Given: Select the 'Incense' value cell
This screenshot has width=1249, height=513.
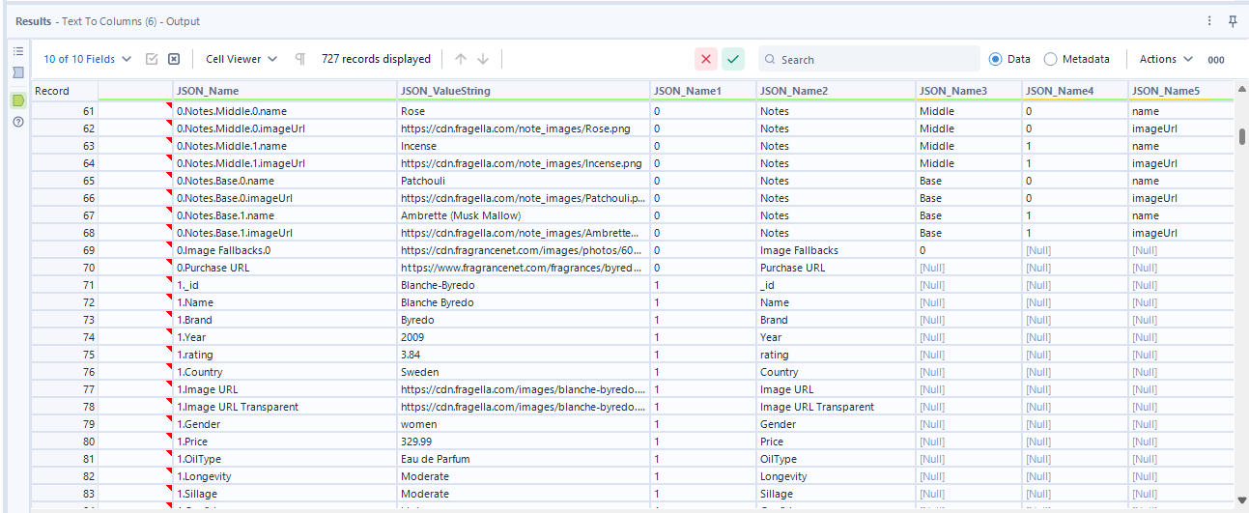Looking at the screenshot, I should 524,146.
